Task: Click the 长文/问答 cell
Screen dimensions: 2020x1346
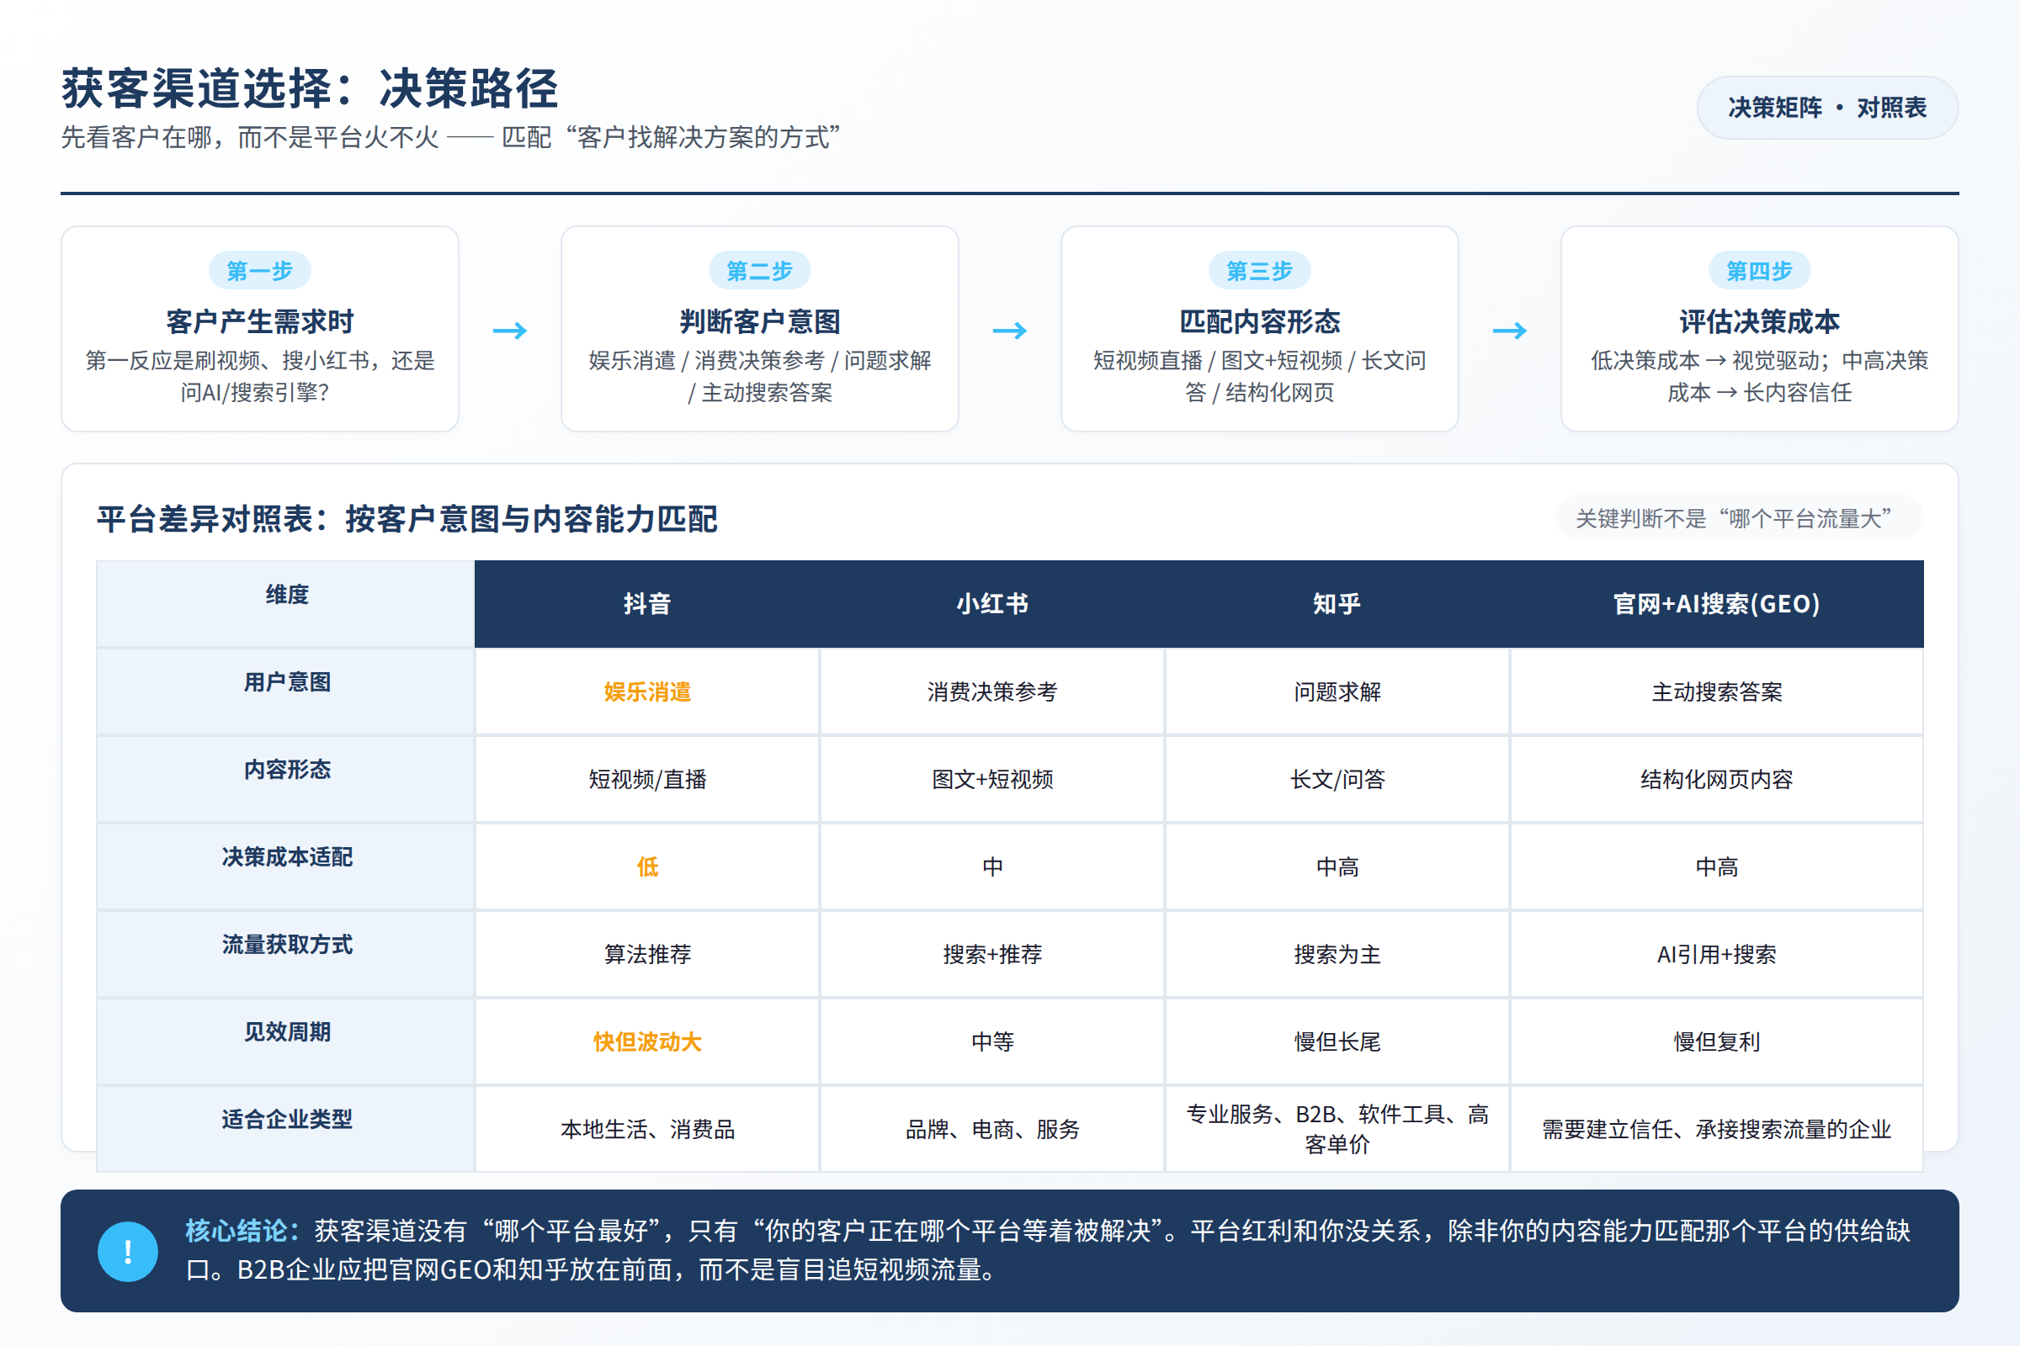Action: (1337, 780)
